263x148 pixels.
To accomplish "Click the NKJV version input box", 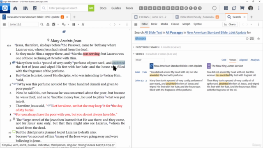I will (x=150, y=60).
